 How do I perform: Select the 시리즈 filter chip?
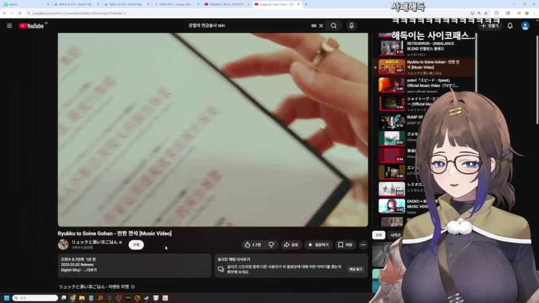pyautogui.click(x=396, y=235)
